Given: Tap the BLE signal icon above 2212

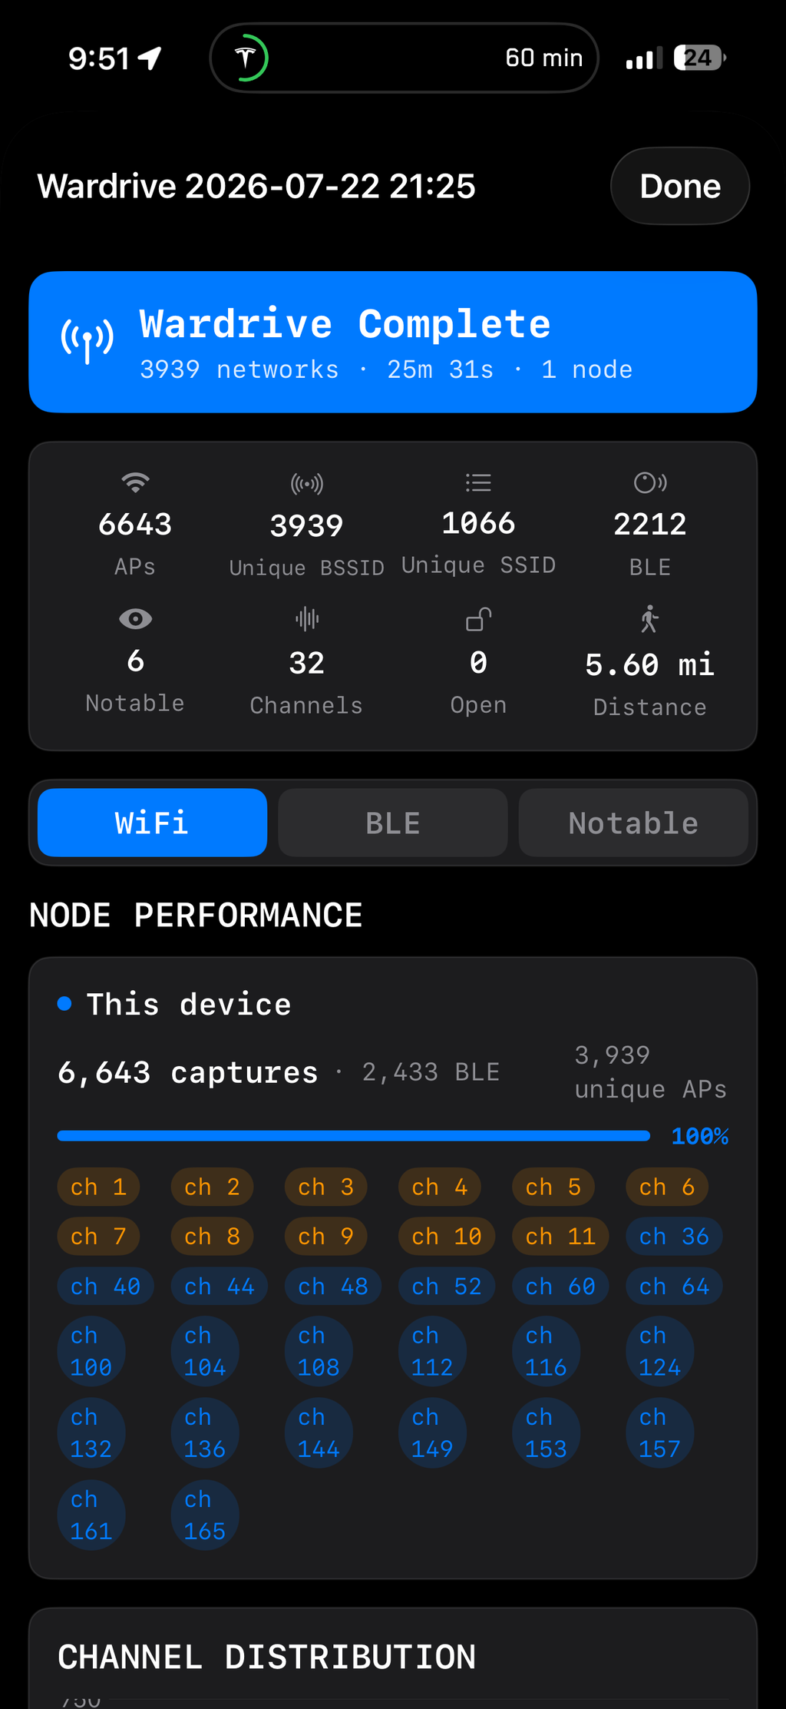Looking at the screenshot, I should [x=650, y=482].
